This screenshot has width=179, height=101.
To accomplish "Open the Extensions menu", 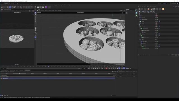I will pyautogui.click(x=52, y=5).
